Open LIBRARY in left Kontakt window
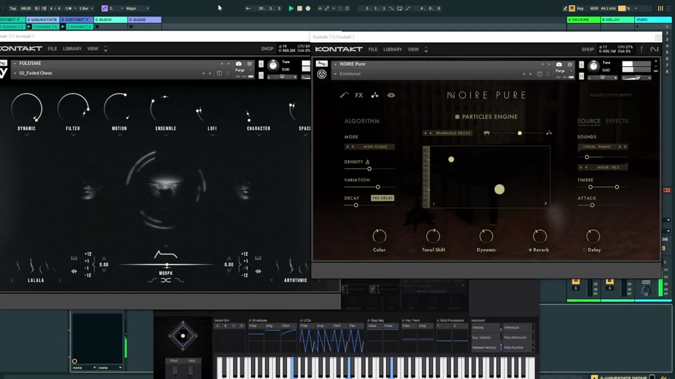675x379 pixels. [72, 48]
